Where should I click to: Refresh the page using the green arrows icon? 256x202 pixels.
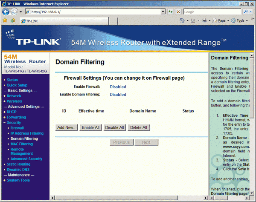coord(170,12)
